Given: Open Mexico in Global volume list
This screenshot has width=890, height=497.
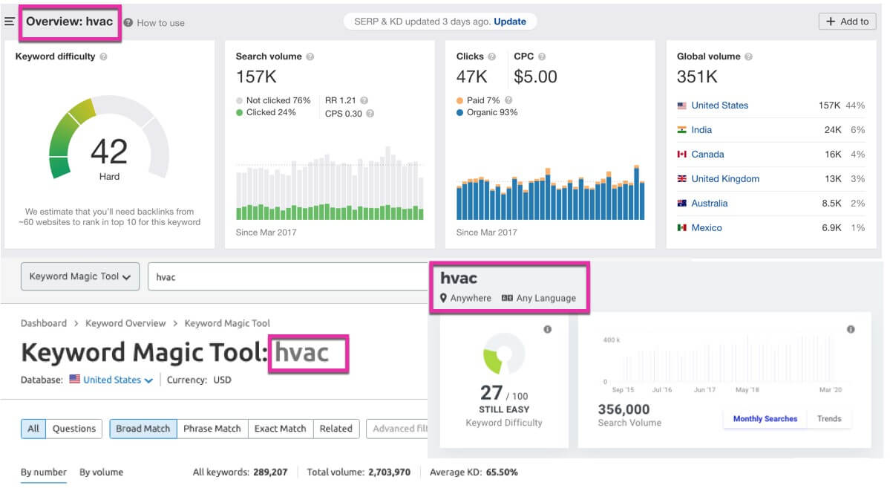Looking at the screenshot, I should (706, 228).
